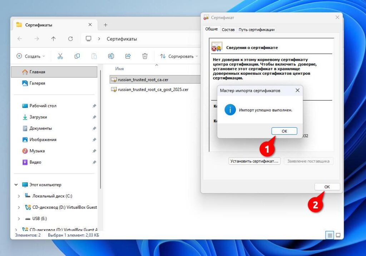Open a new Explorer tab with plus icon
This screenshot has width=366, height=256.
105,25
